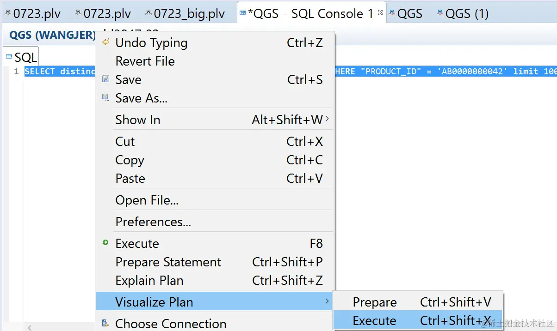The image size is (557, 331).
Task: Select Prepare in Visualize Plan submenu
Action: pyautogui.click(x=374, y=302)
